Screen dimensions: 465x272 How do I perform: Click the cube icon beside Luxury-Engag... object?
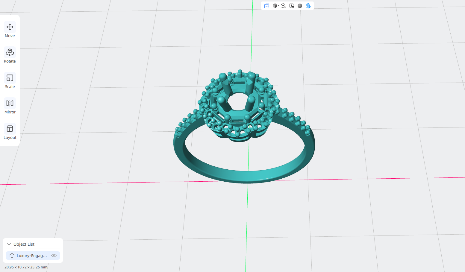tap(12, 256)
